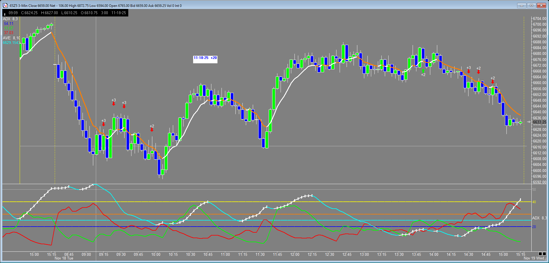
Task: Click the green up arrow labeled +2
Action: click(x=423, y=71)
